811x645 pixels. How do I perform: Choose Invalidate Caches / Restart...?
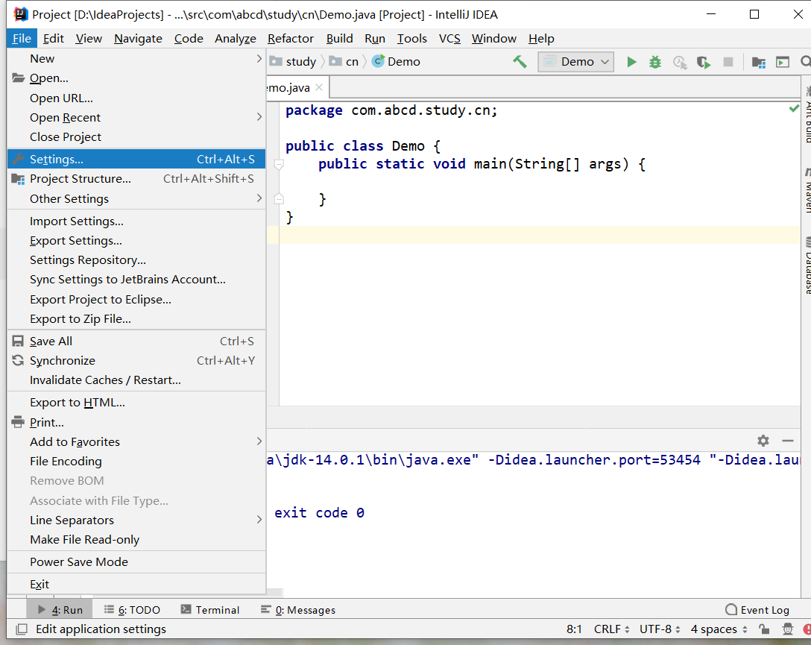tap(136, 380)
